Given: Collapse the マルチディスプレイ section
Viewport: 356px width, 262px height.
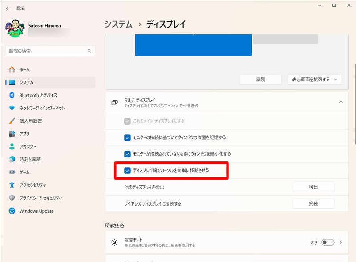Looking at the screenshot, I should [x=340, y=101].
